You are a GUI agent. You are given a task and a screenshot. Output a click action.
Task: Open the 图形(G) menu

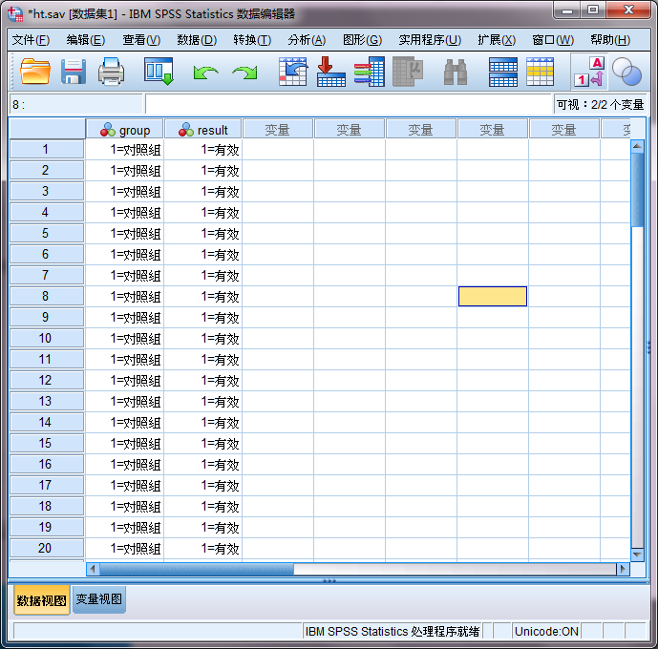coord(362,40)
